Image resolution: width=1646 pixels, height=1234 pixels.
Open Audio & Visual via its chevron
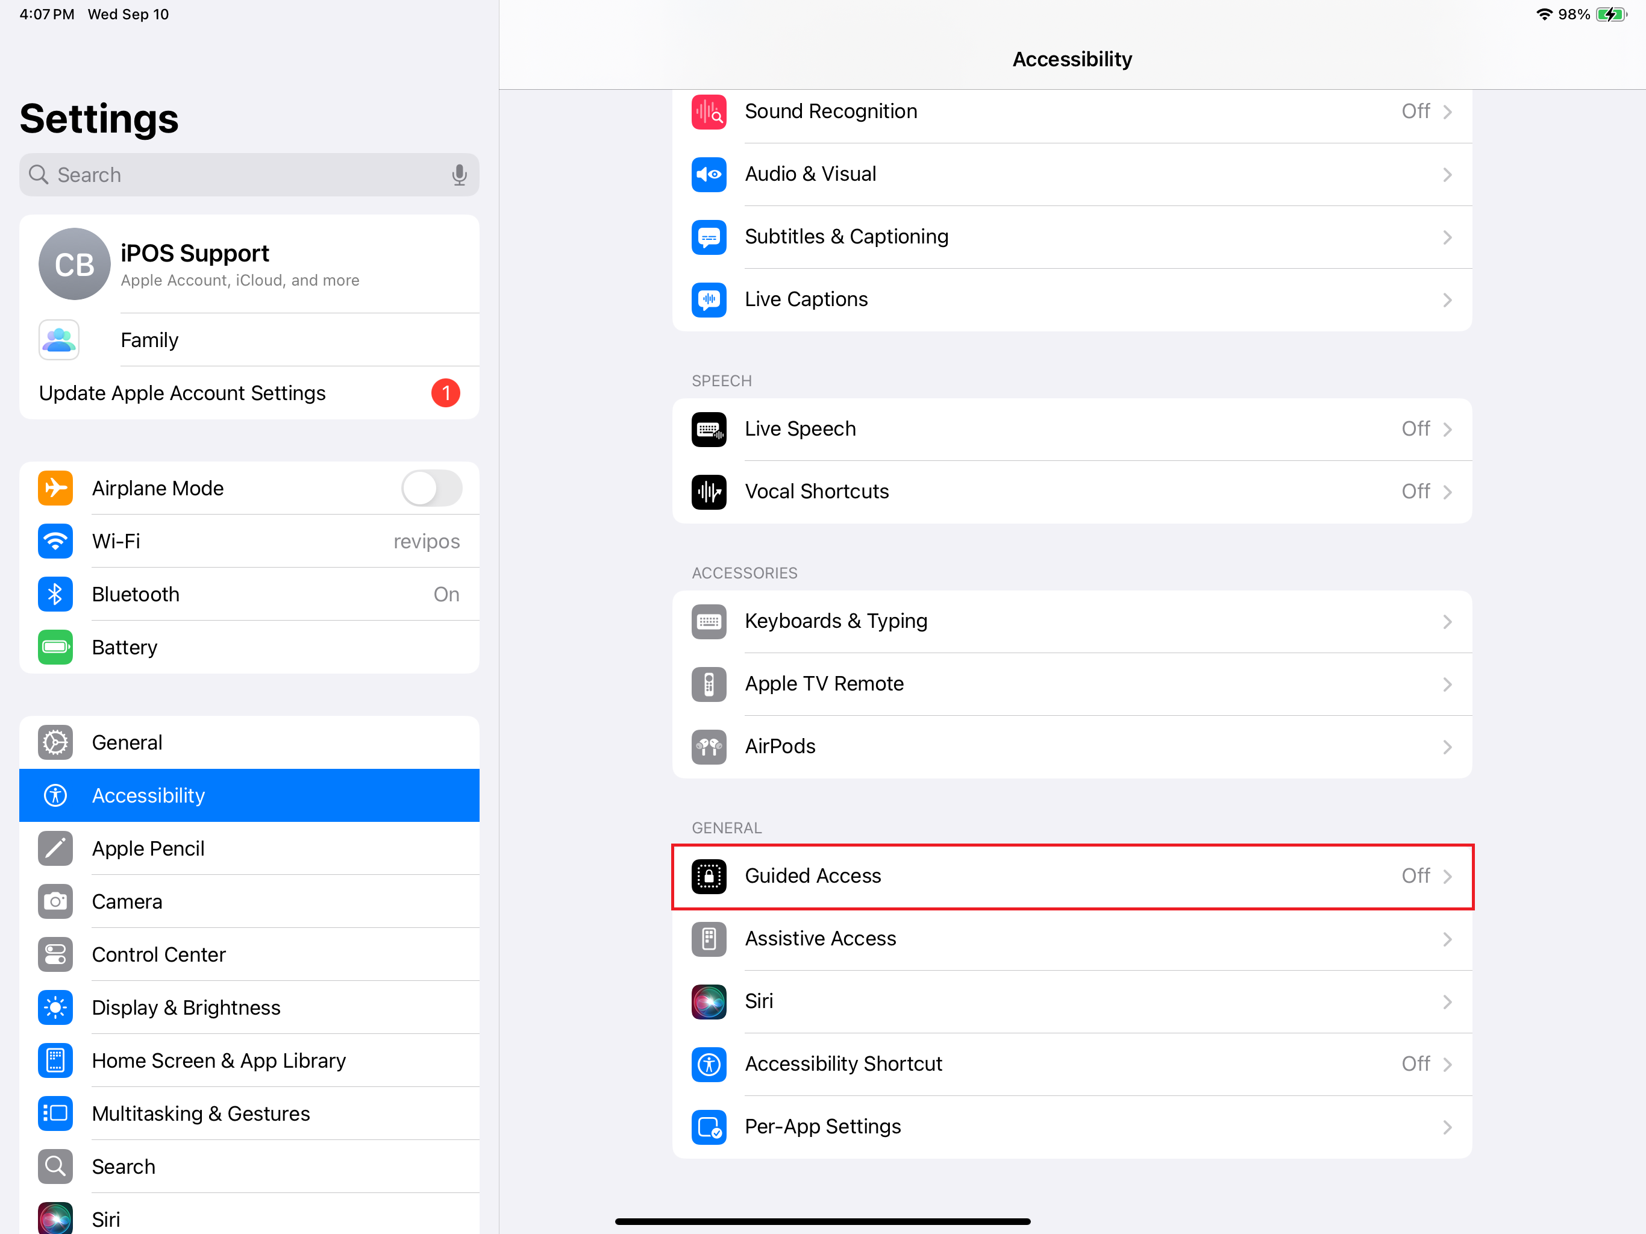(x=1447, y=174)
